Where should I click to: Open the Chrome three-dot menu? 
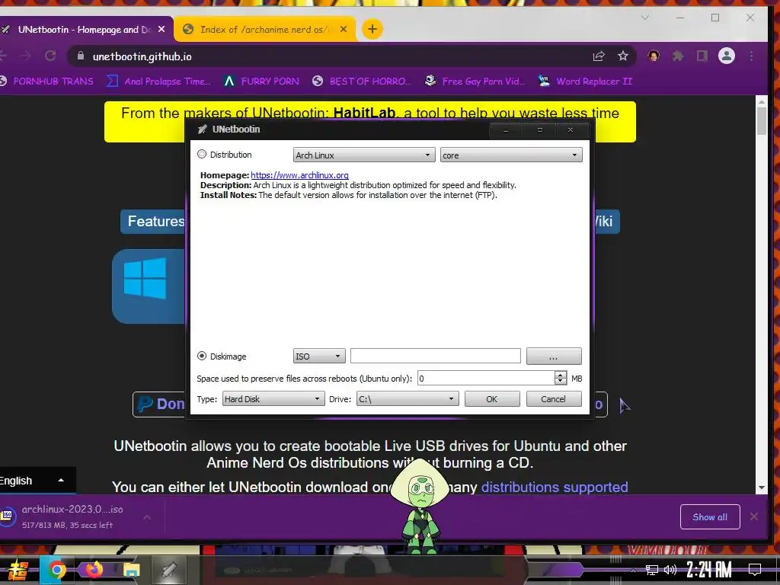click(752, 56)
